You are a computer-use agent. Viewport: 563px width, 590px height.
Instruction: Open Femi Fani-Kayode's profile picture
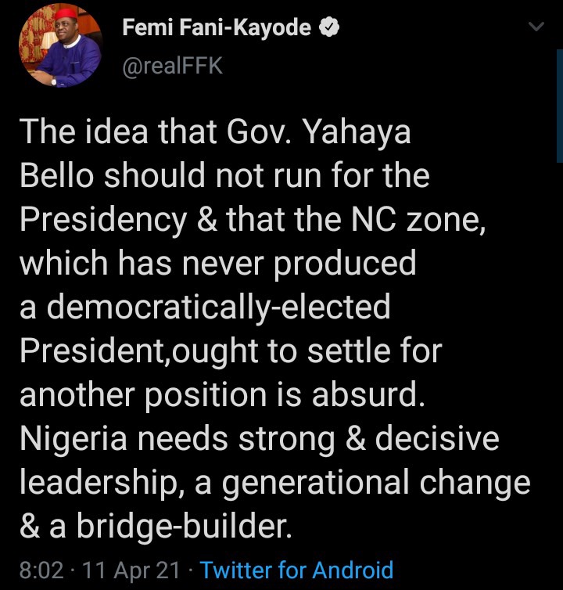(60, 45)
